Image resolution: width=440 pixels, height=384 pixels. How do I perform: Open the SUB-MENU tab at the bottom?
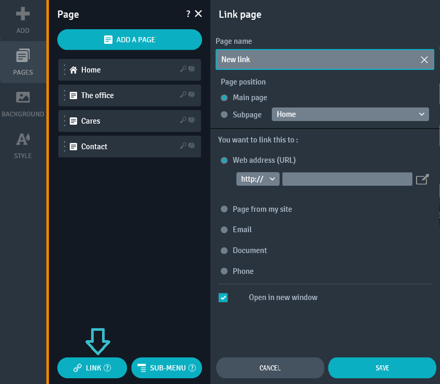pyautogui.click(x=167, y=368)
